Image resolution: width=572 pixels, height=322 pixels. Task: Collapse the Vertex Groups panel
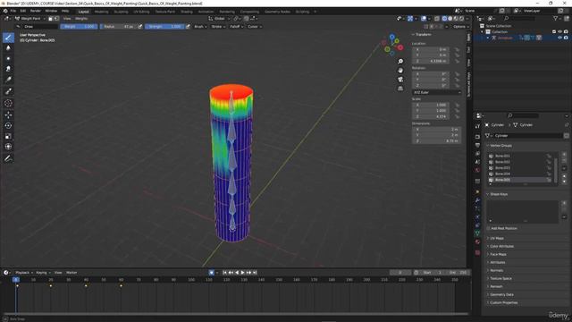tap(500, 145)
